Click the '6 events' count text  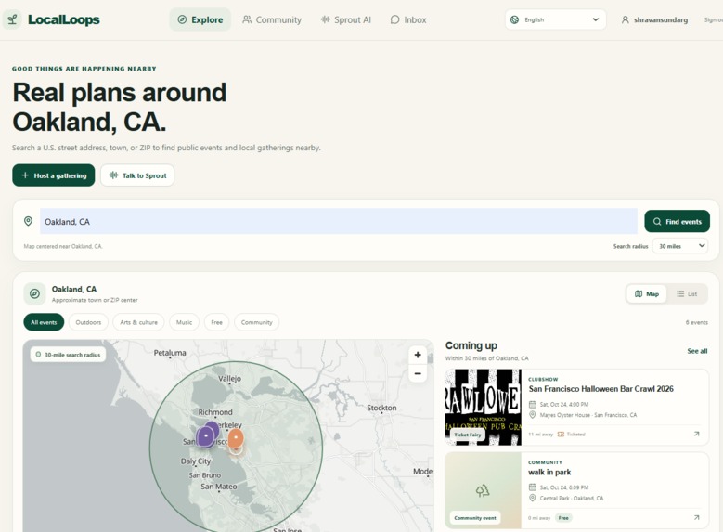[696, 322]
